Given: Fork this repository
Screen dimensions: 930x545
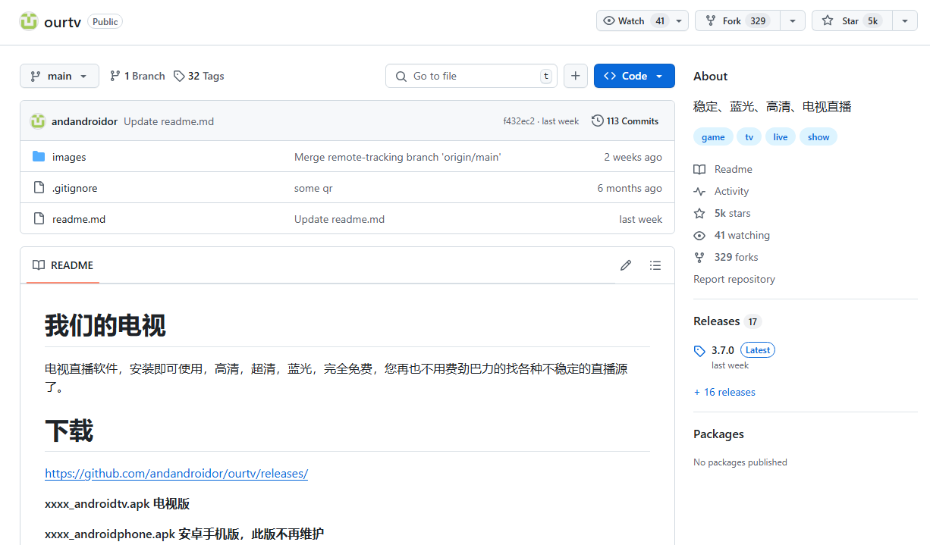Looking at the screenshot, I should [x=737, y=21].
